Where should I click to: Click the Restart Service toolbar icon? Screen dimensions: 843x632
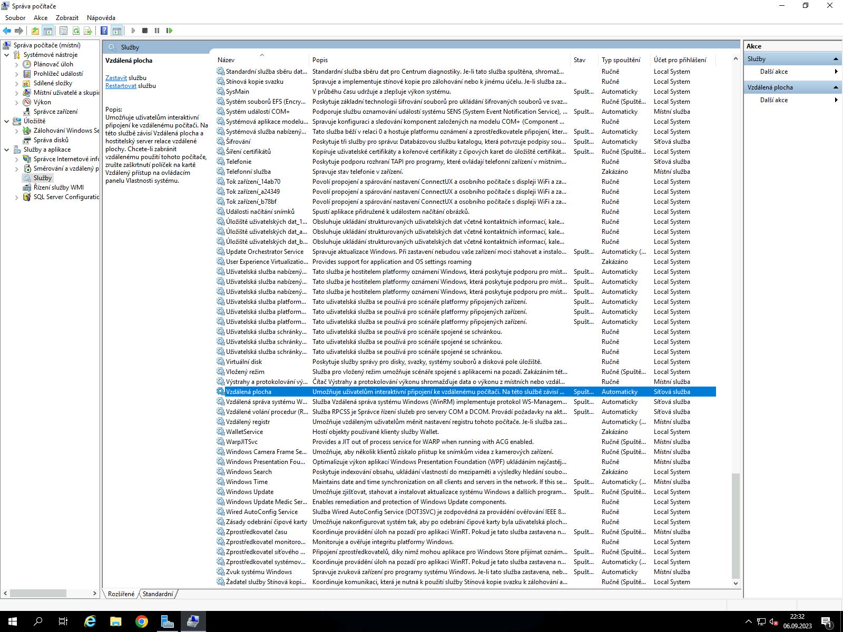coord(169,31)
